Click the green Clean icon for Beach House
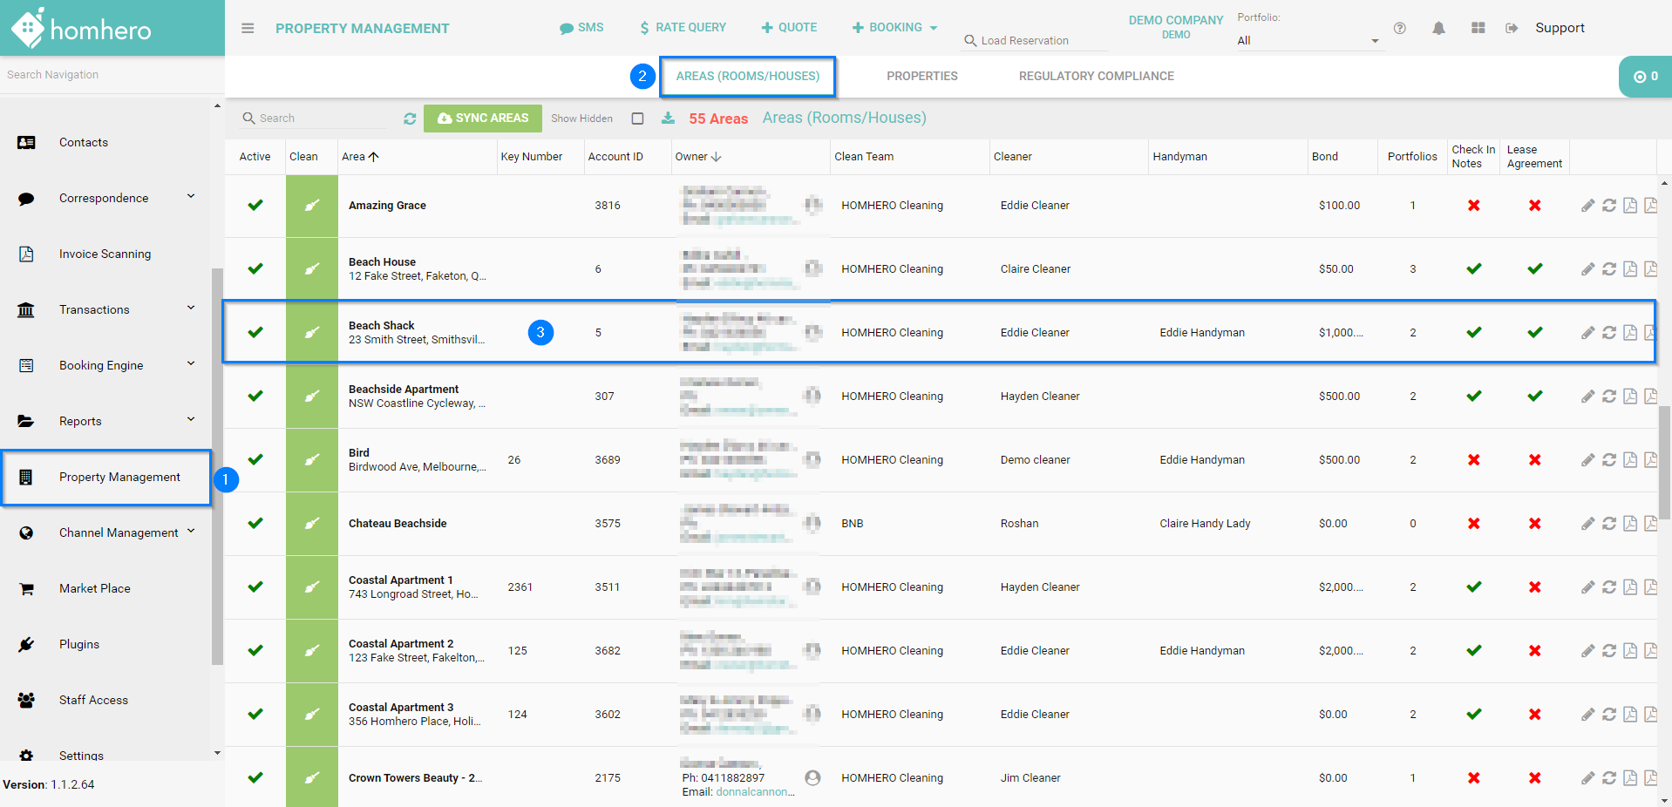The width and height of the screenshot is (1672, 807). point(311,269)
